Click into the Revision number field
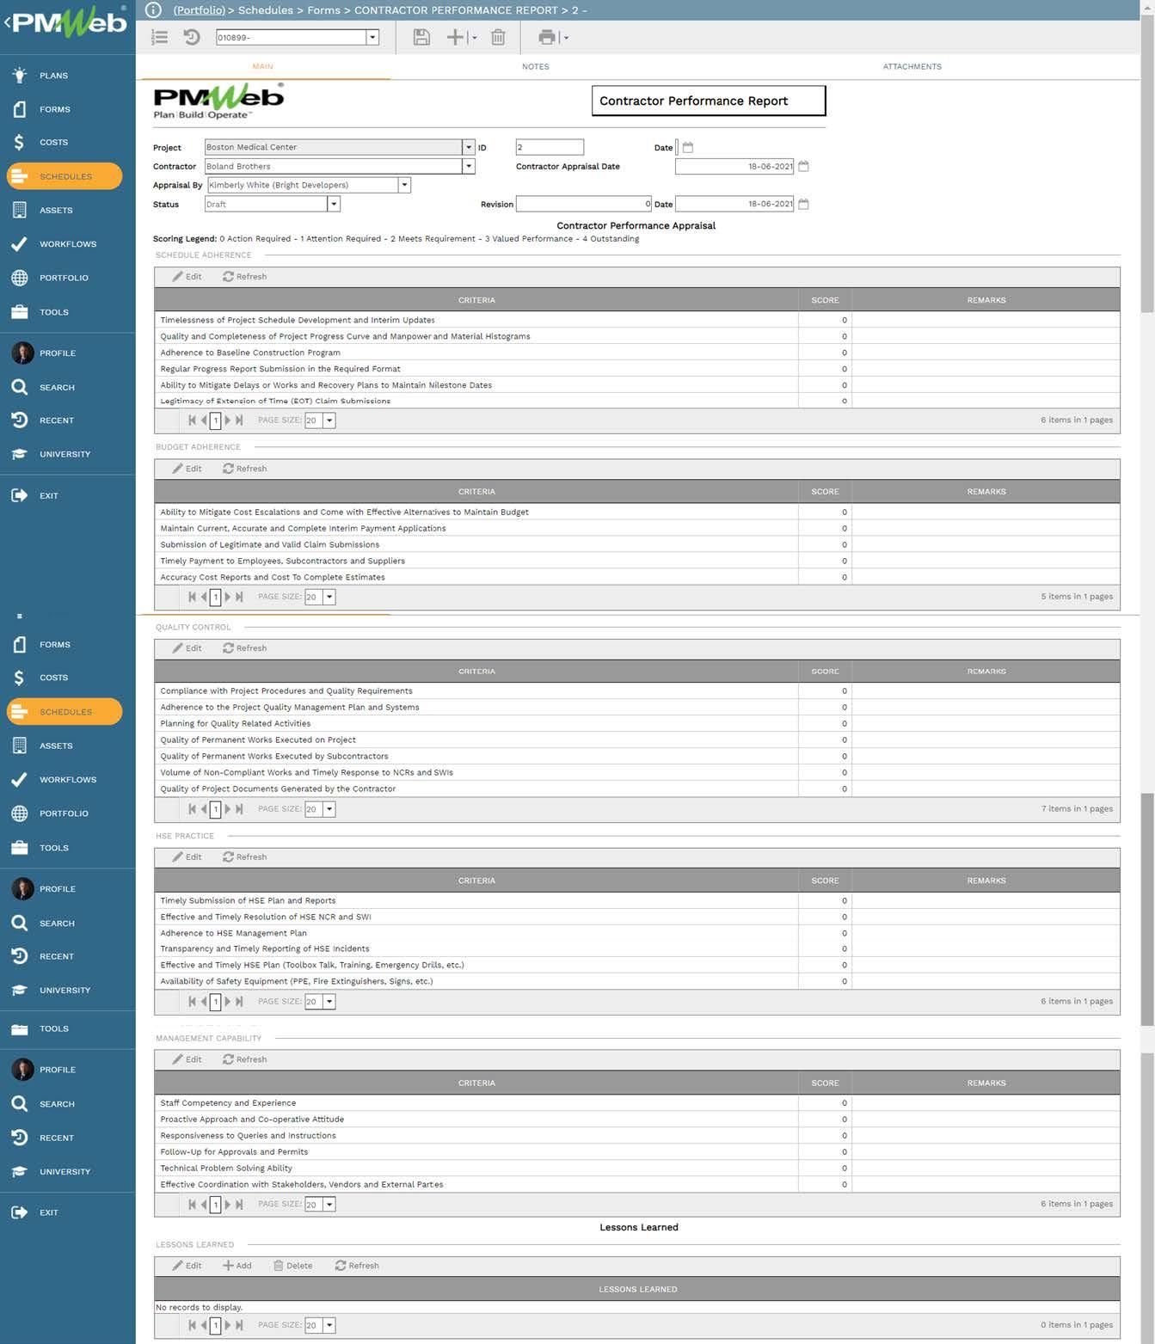Screen dimensions: 1155x1344 click(x=584, y=204)
